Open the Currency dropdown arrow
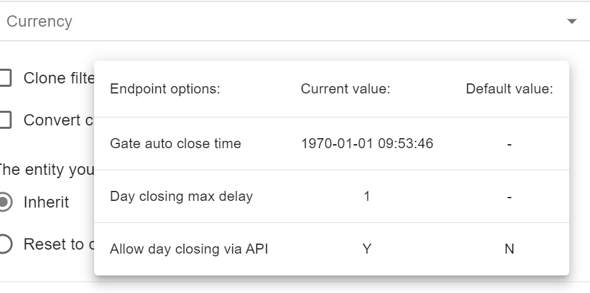This screenshot has height=293, width=590. point(571,21)
